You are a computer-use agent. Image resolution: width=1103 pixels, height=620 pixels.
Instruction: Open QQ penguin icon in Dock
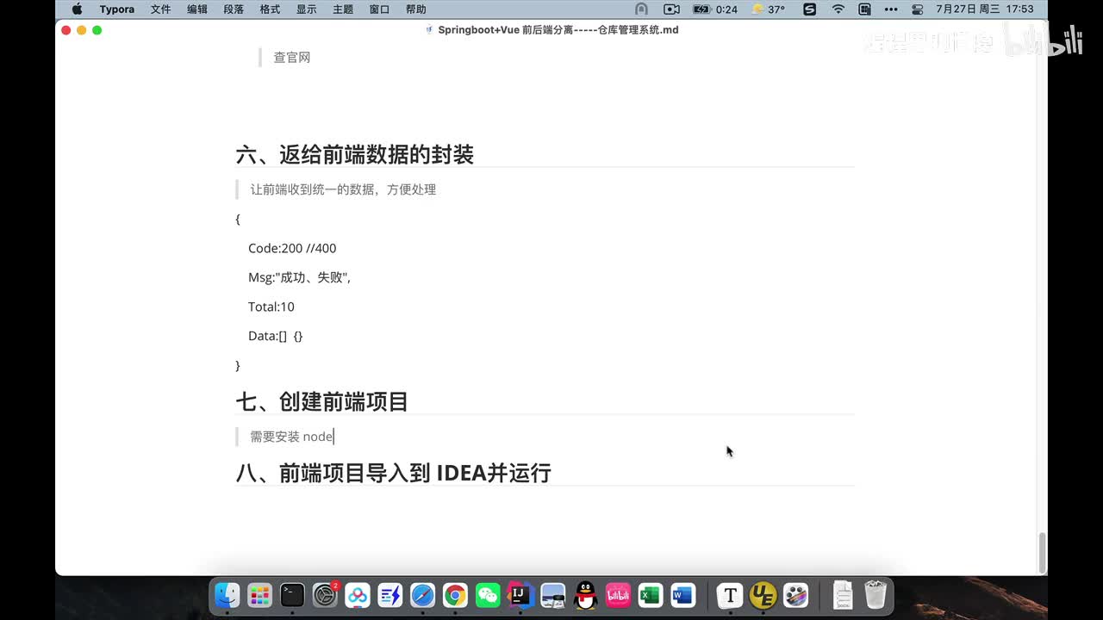pos(586,595)
